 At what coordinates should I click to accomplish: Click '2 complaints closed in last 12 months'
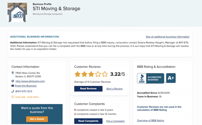pyautogui.click(x=95, y=114)
